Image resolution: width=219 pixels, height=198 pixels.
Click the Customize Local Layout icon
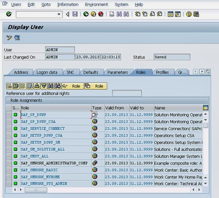[196, 14]
